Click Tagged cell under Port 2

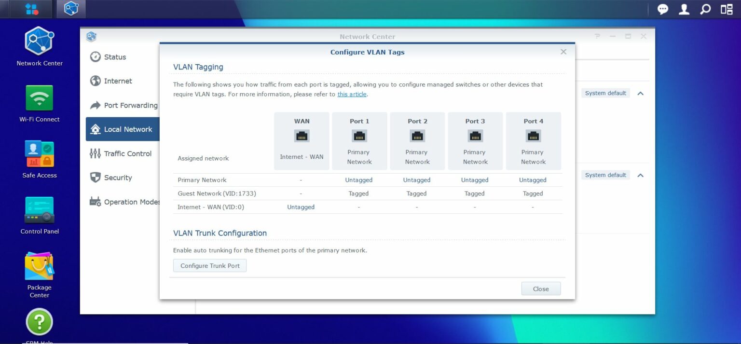[x=416, y=193]
